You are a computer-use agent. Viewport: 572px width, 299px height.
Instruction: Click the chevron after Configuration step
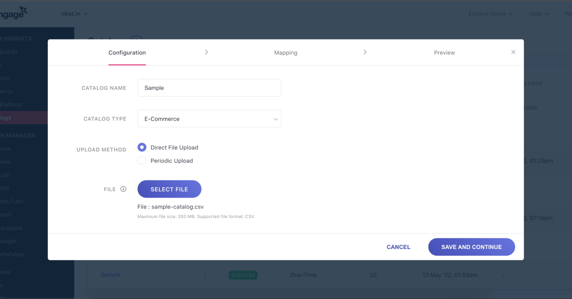[206, 52]
